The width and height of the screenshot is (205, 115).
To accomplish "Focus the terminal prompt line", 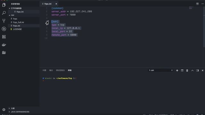I will 59,78.
